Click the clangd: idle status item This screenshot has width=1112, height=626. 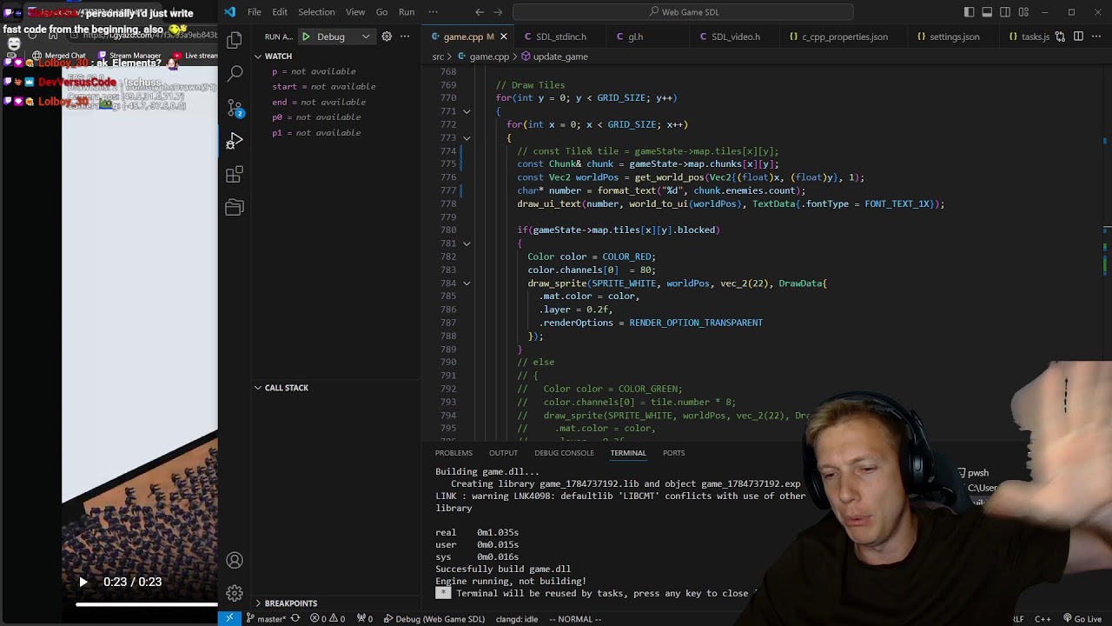[516, 619]
